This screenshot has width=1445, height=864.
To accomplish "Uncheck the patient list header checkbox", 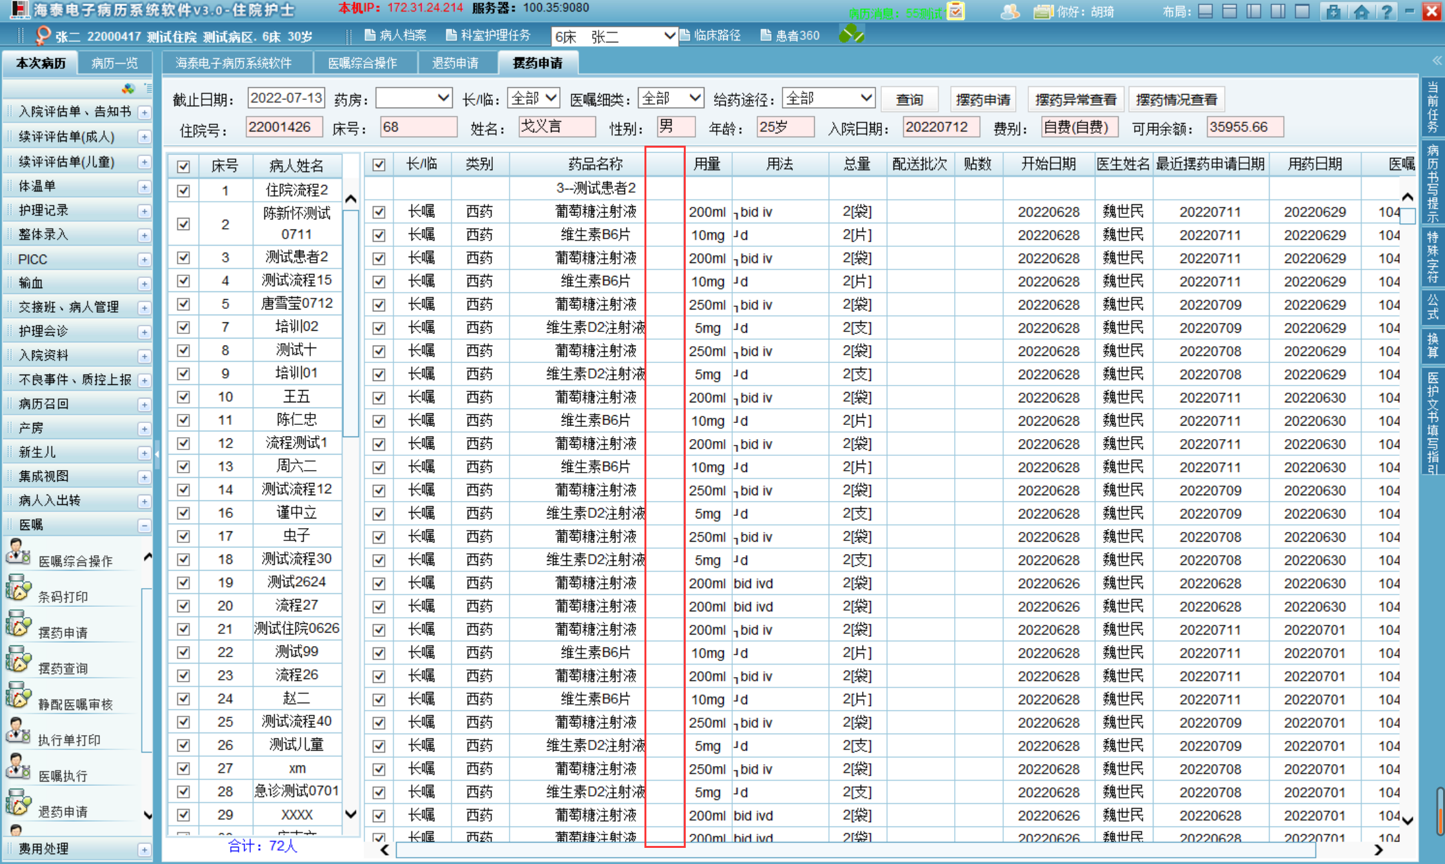I will [183, 166].
